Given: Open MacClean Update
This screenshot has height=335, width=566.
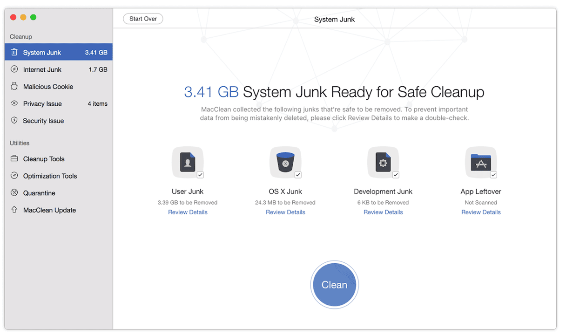Looking at the screenshot, I should [59, 210].
